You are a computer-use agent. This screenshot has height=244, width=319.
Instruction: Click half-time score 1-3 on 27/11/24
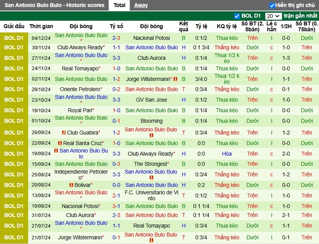[x=286, y=58]
